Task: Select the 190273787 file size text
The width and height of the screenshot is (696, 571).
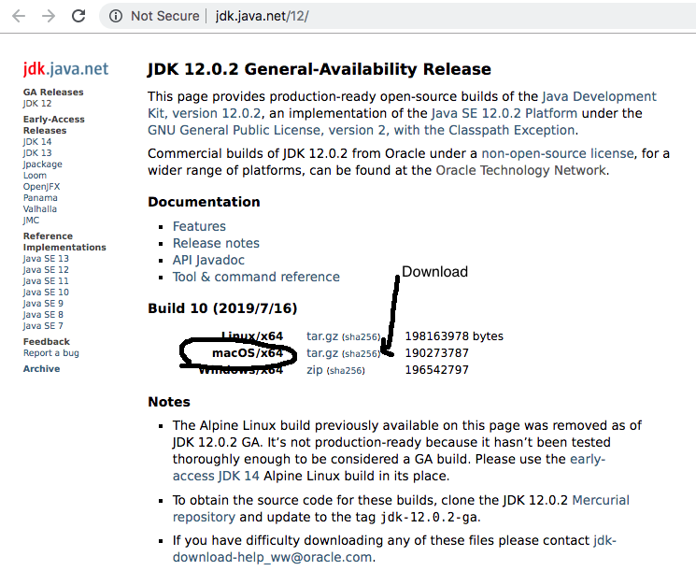Action: coord(437,353)
